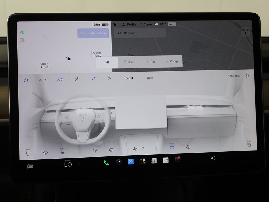Tap the 155 mi battery range indicator

pyautogui.click(x=100, y=24)
